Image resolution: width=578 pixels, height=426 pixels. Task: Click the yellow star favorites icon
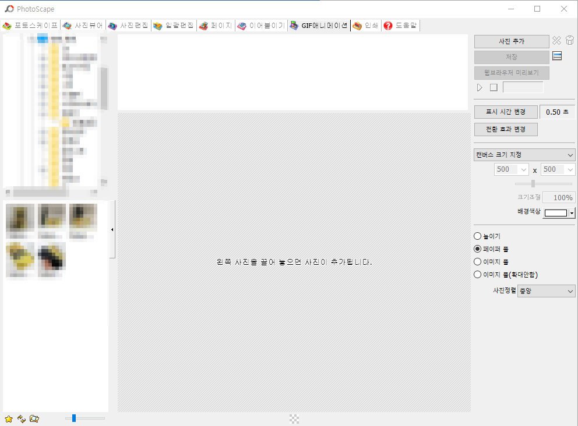9,418
